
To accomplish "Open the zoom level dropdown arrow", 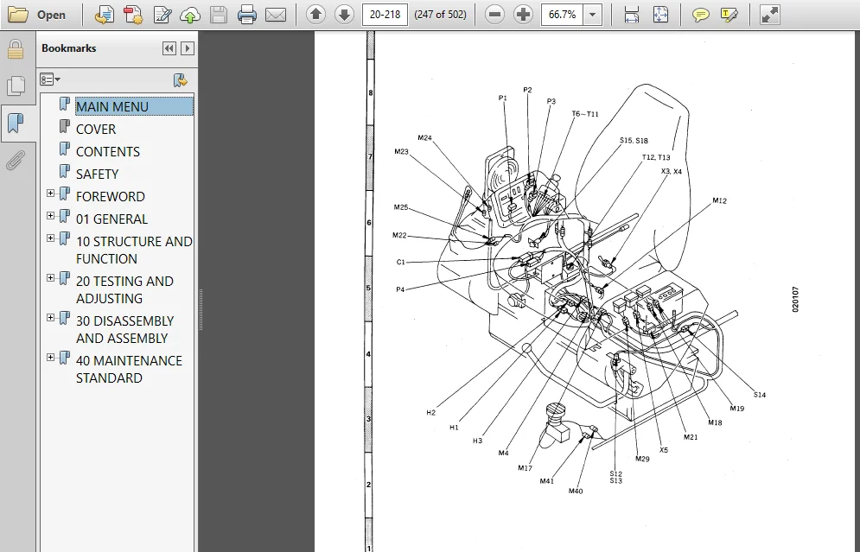I will click(x=592, y=15).
